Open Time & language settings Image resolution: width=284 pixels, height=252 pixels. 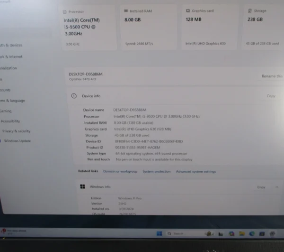(x=12, y=101)
